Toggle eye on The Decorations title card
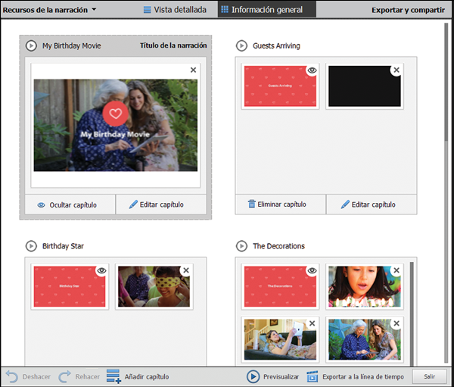Image resolution: width=454 pixels, height=387 pixels. [312, 270]
